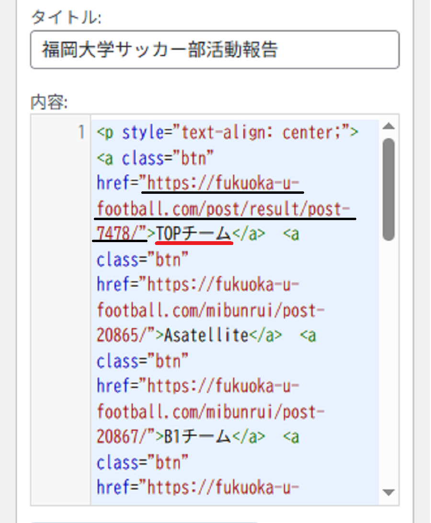Click the B1チーム text in code
431x523 pixels.
pos(197,436)
